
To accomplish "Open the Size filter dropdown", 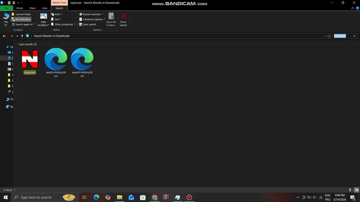I will point(56,19).
